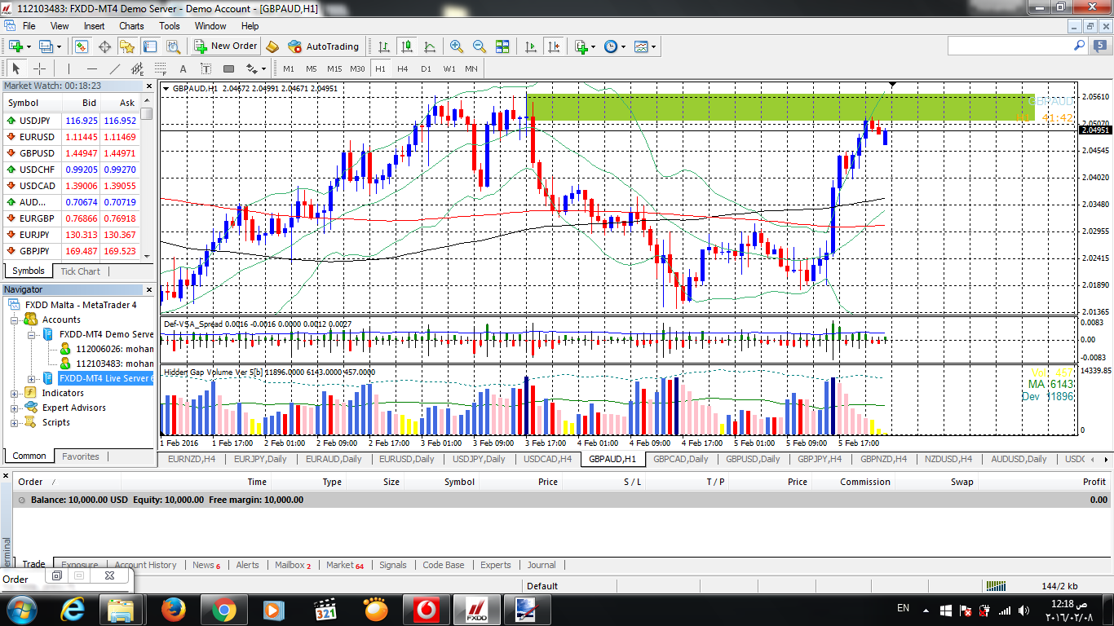Open the File menu
This screenshot has height=626, width=1114.
pos(29,26)
